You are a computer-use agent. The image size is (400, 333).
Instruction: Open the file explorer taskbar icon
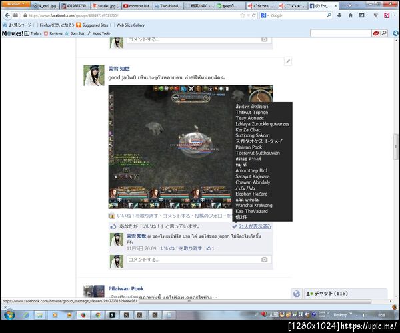[x=39, y=315]
